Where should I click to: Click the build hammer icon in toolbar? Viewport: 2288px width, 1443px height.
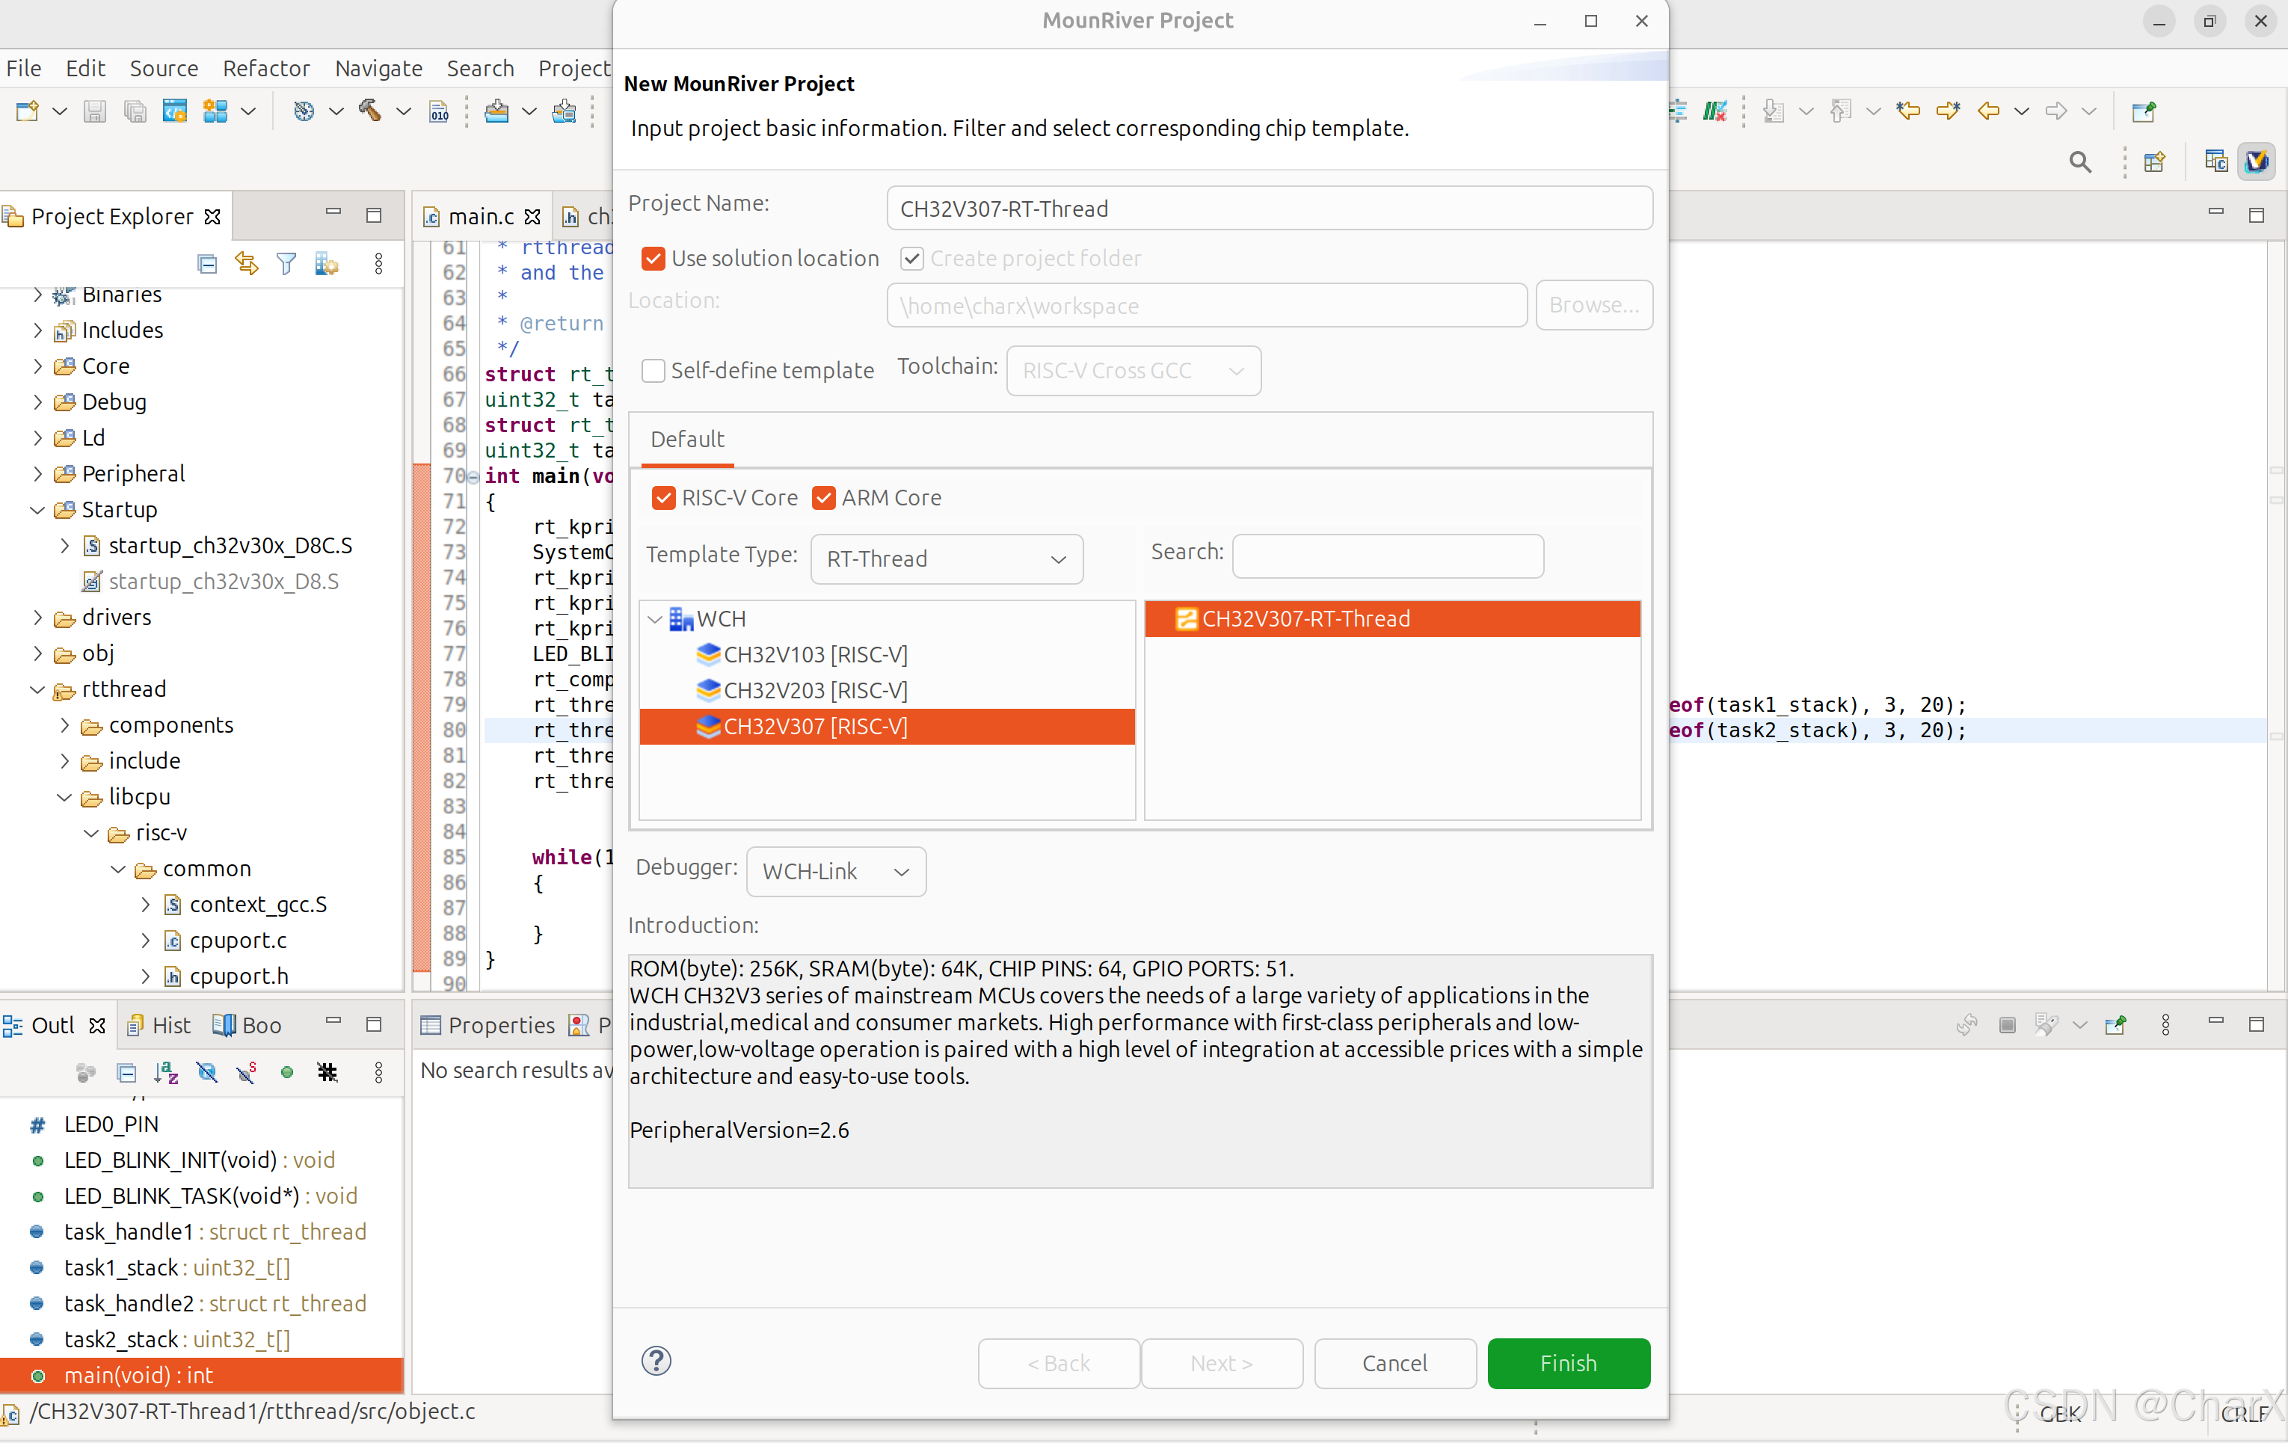pos(369,111)
